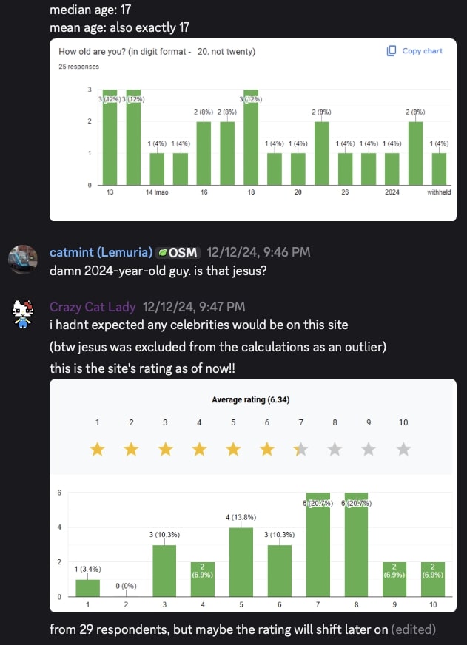Click the Average rating (6.34) heading

[x=250, y=400]
